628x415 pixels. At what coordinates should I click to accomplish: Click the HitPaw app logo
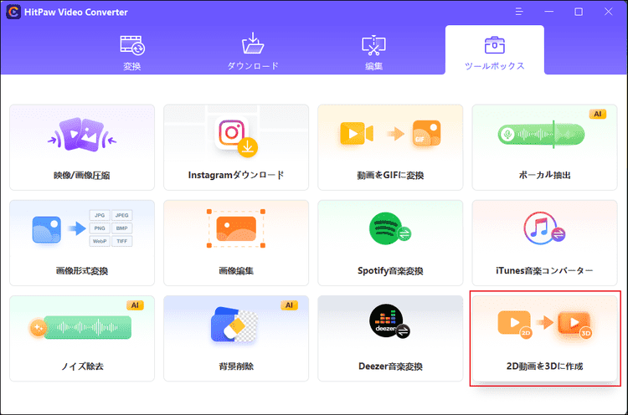[13, 12]
